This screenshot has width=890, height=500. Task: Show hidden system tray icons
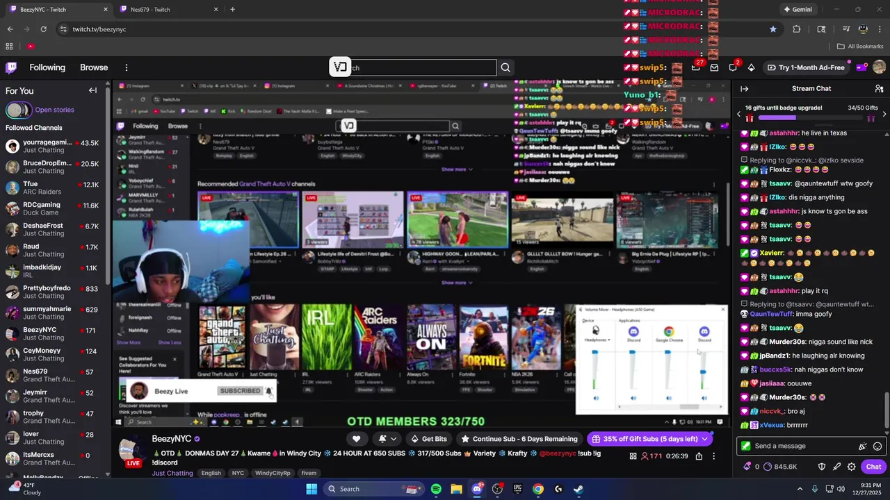point(800,489)
